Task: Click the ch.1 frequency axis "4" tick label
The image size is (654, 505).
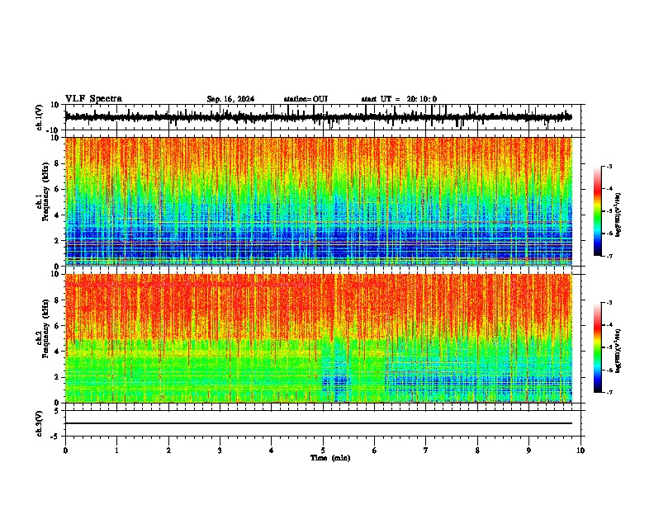Action: (57, 215)
